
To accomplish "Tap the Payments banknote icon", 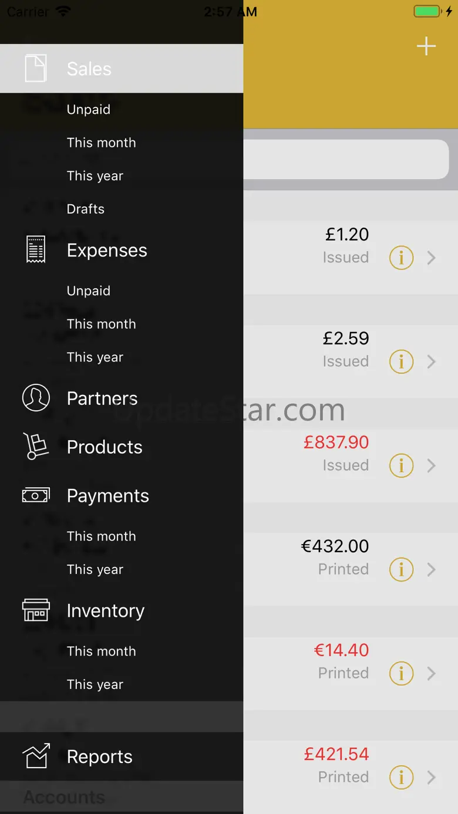I will coord(36,495).
